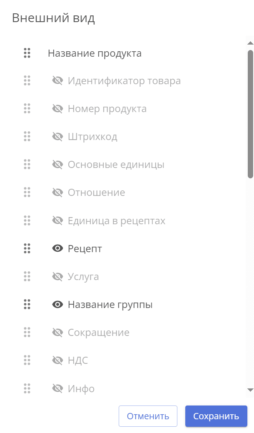Click the drag handle next to Штрихкод
254x433 pixels.
click(27, 137)
